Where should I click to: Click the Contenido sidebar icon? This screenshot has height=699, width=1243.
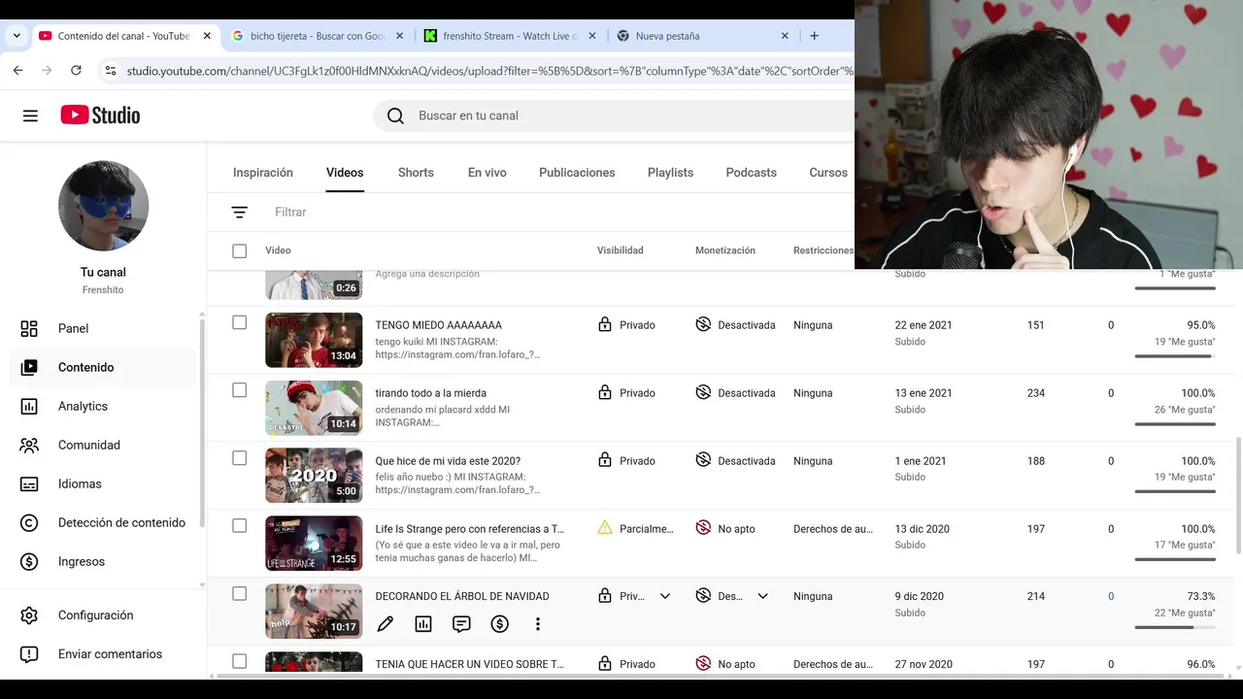pyautogui.click(x=29, y=367)
